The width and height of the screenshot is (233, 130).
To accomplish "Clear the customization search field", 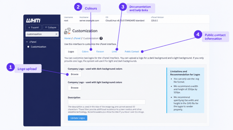I will click(x=56, y=34).
